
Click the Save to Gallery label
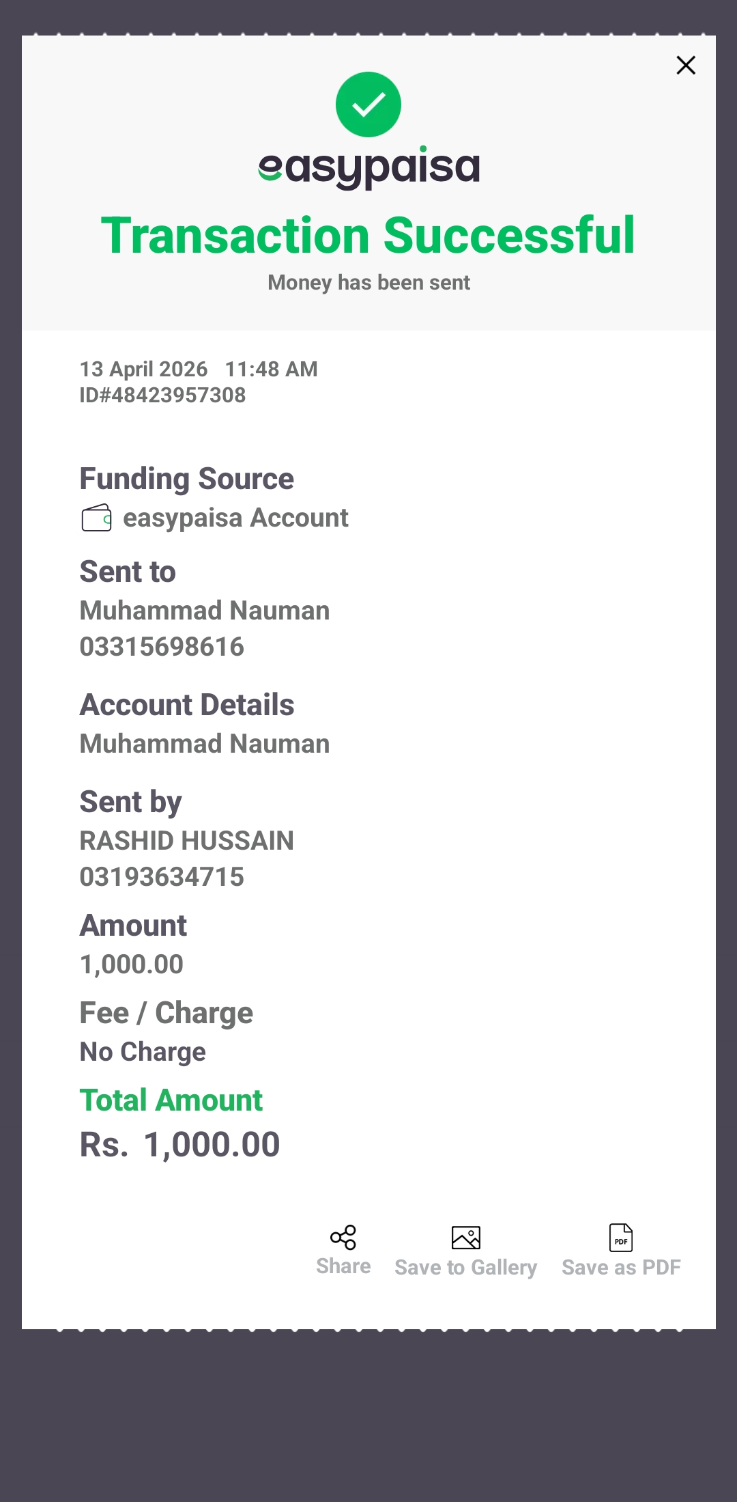(466, 1268)
